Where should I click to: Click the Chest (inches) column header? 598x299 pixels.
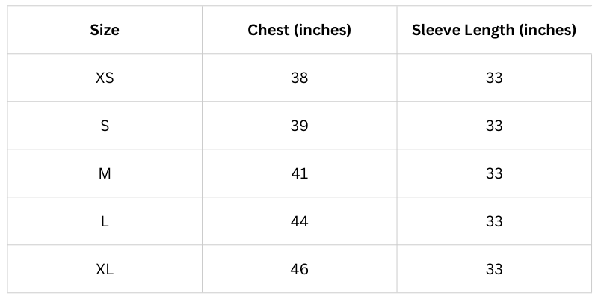point(300,30)
